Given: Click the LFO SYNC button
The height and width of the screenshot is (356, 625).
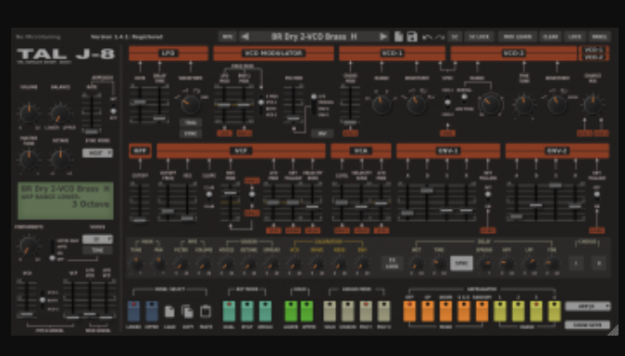Looking at the screenshot, I should click(191, 133).
